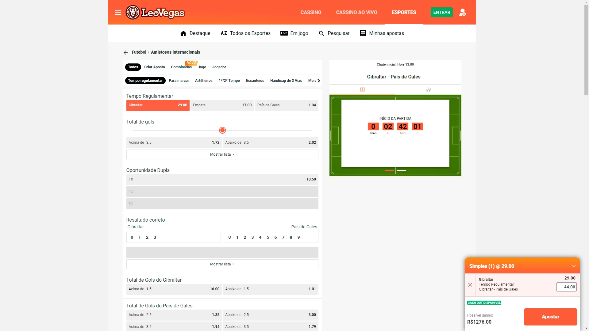Select Abaixo de 3.5 at 2.02
The height and width of the screenshot is (331, 589).
coord(271,143)
